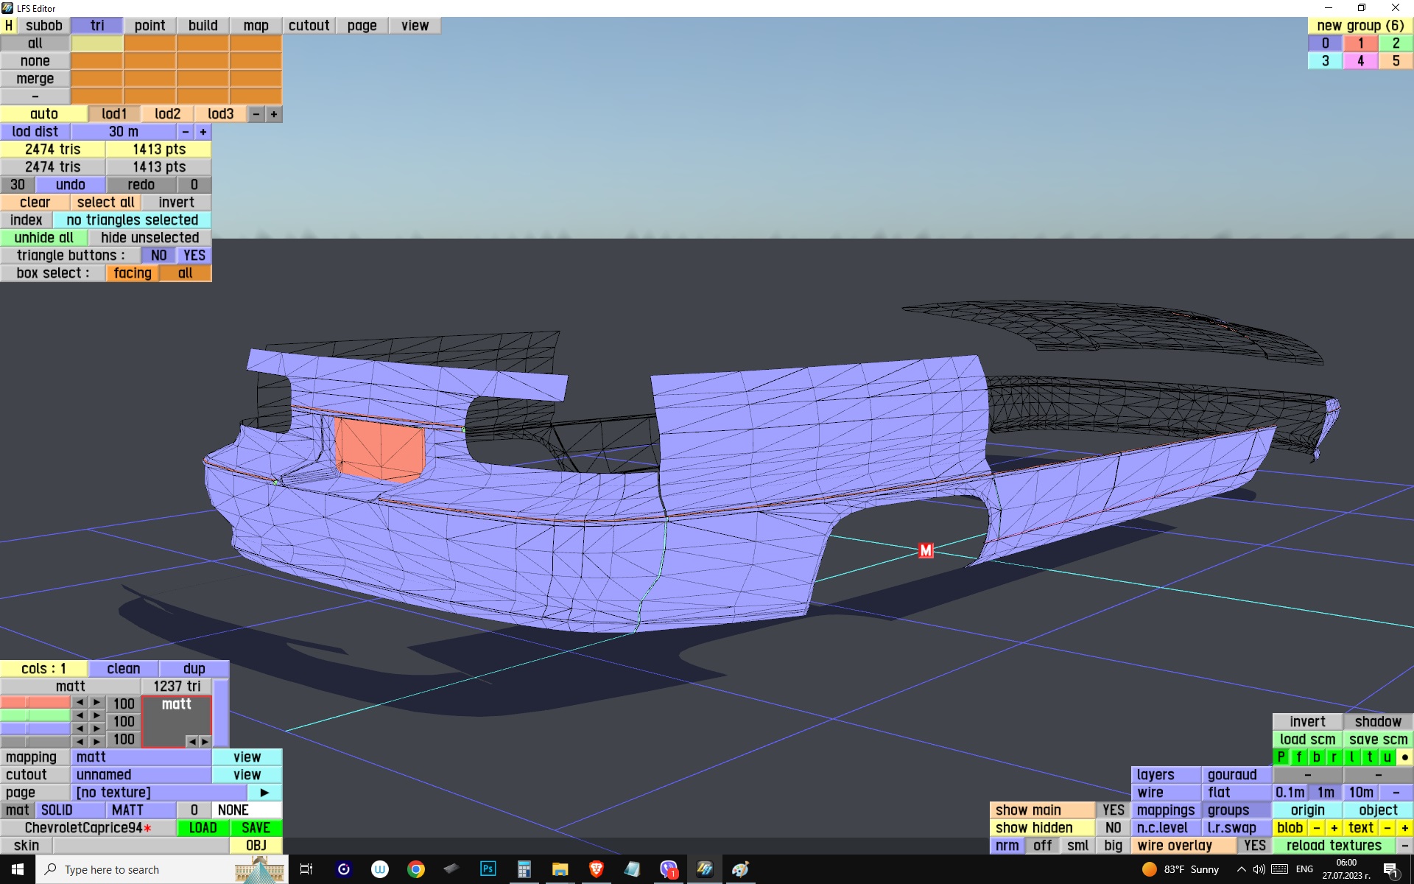Click the plus stepper beside lod3
Image resolution: width=1414 pixels, height=884 pixels.
pyautogui.click(x=274, y=114)
